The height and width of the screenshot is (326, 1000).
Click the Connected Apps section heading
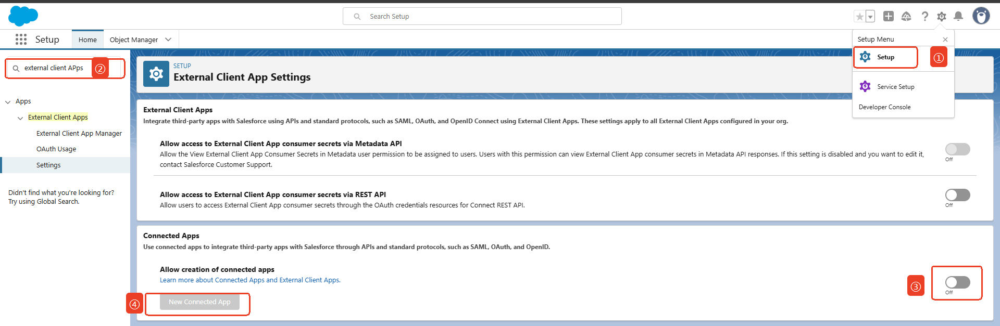coord(171,236)
